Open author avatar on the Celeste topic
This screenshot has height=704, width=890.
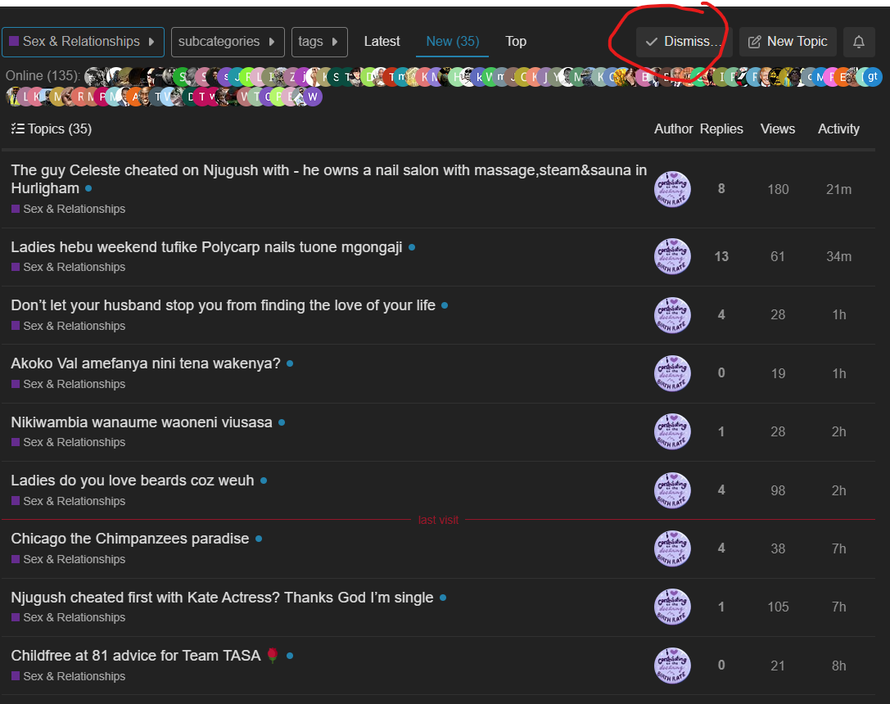click(x=672, y=189)
